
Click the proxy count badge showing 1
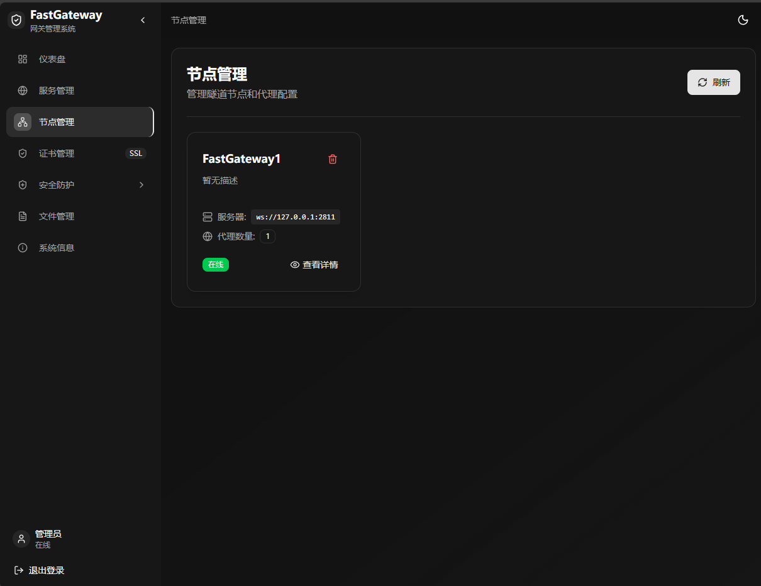[x=267, y=236]
